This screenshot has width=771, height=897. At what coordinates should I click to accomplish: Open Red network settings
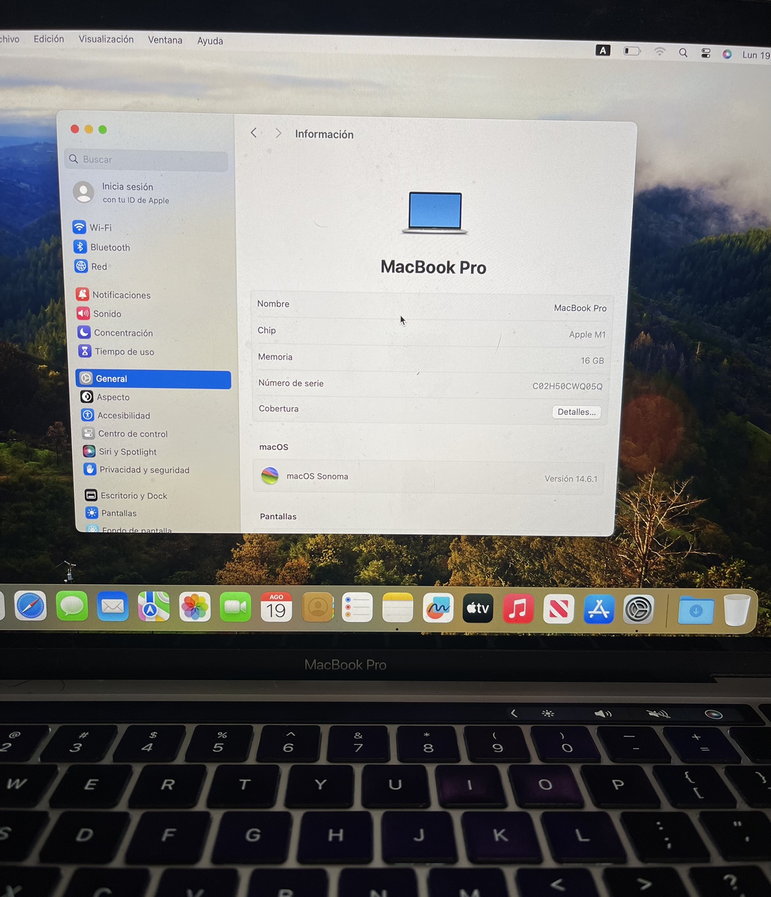pyautogui.click(x=91, y=266)
